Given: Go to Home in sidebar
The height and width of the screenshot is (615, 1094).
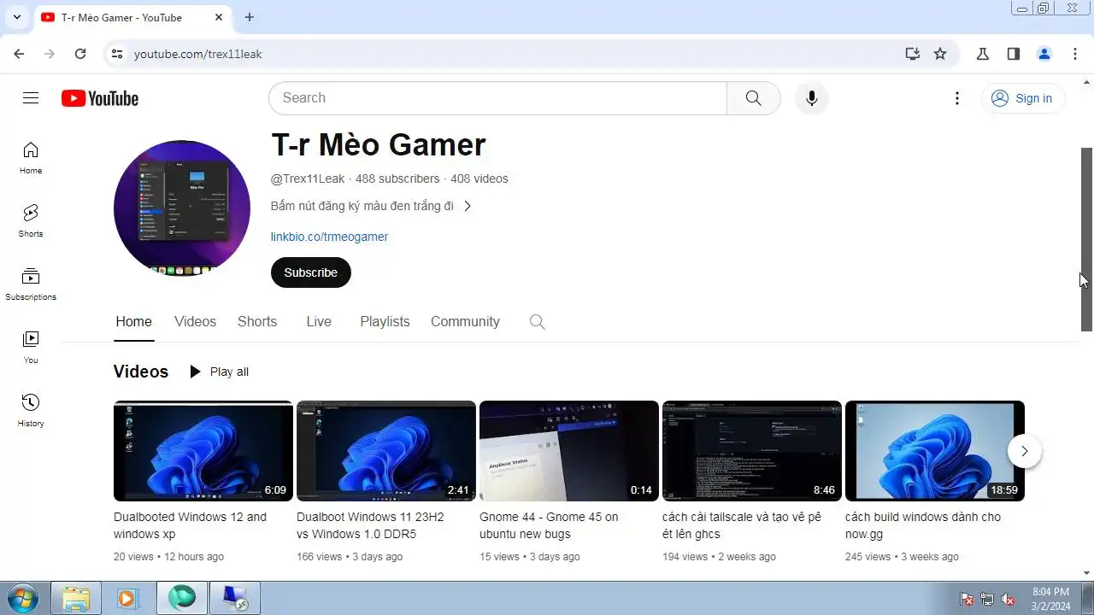Looking at the screenshot, I should pos(31,158).
